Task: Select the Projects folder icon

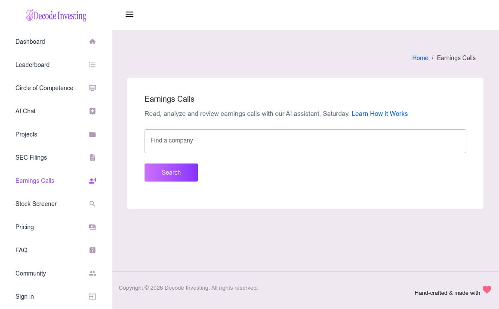Action: [x=92, y=134]
